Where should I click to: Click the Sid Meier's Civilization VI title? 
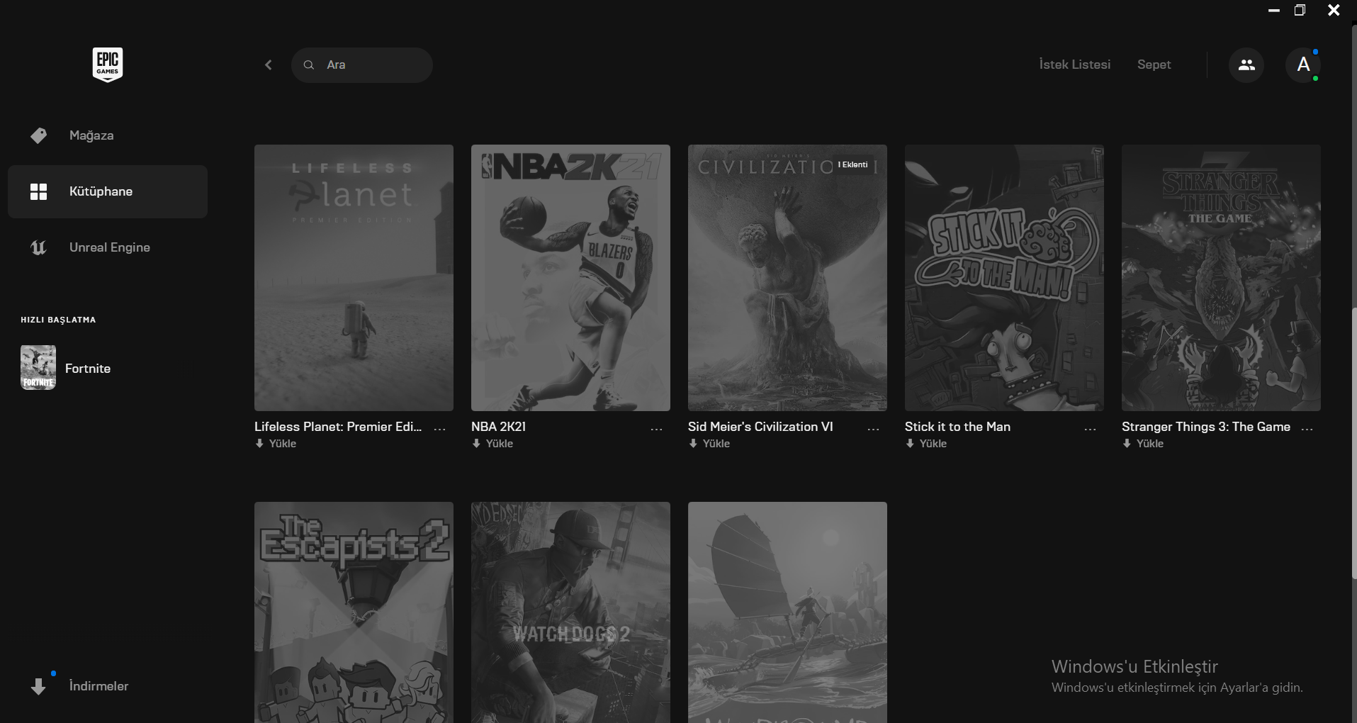pos(760,427)
